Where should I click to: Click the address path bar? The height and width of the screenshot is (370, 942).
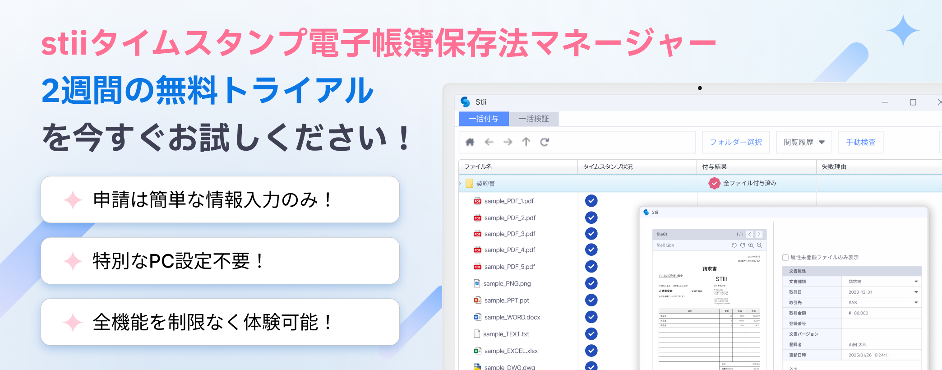coord(577,142)
